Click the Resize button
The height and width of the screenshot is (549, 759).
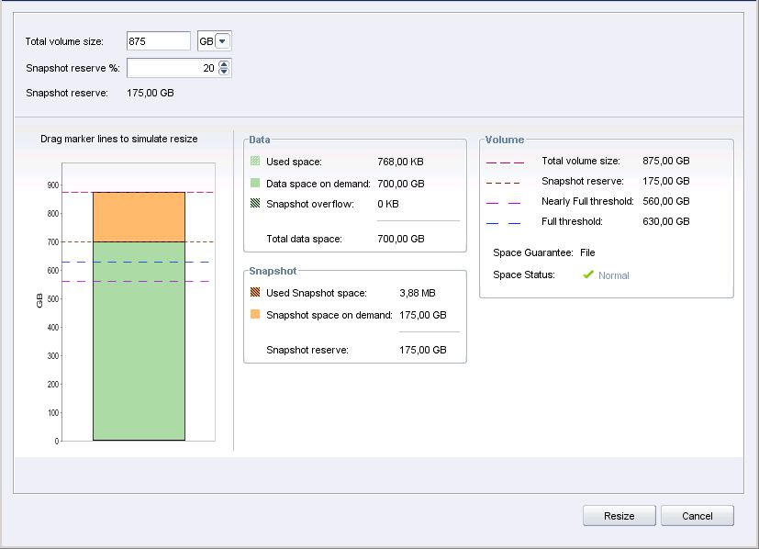[x=619, y=516]
